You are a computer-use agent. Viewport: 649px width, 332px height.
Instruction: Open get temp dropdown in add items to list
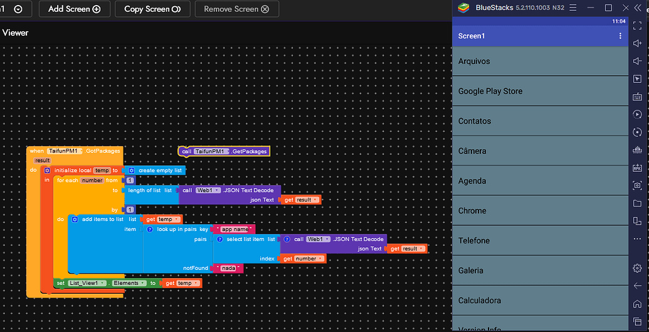point(169,219)
